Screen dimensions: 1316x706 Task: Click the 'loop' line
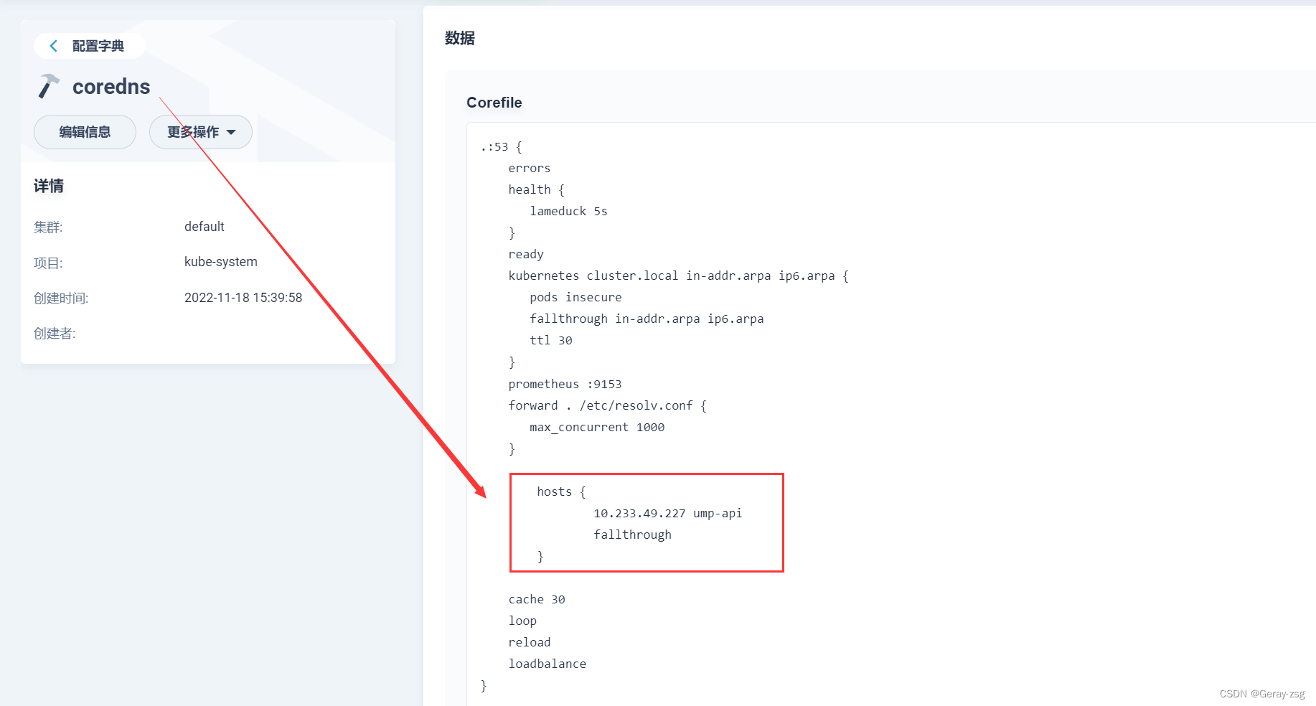[x=522, y=621]
